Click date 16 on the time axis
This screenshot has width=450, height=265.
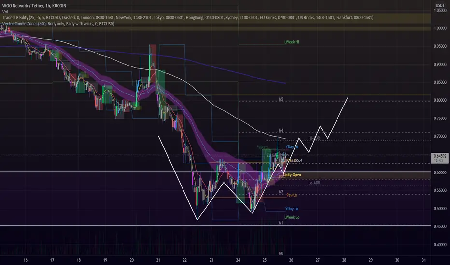click(26, 260)
